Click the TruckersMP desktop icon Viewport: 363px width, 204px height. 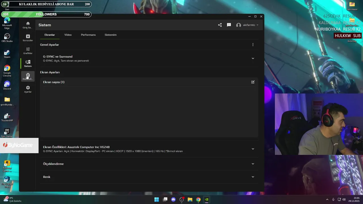click(7, 117)
